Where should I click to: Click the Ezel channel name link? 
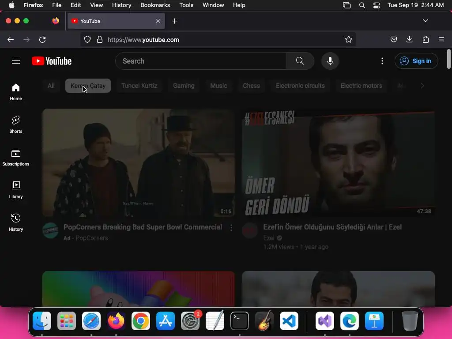click(x=269, y=238)
